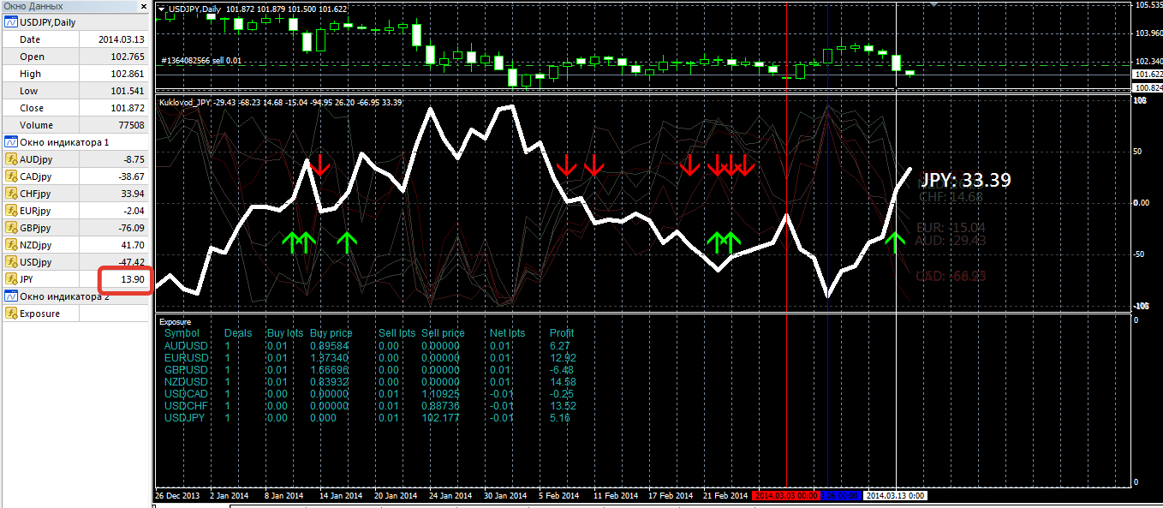Select the fx icon of CADjpy row

pos(11,176)
